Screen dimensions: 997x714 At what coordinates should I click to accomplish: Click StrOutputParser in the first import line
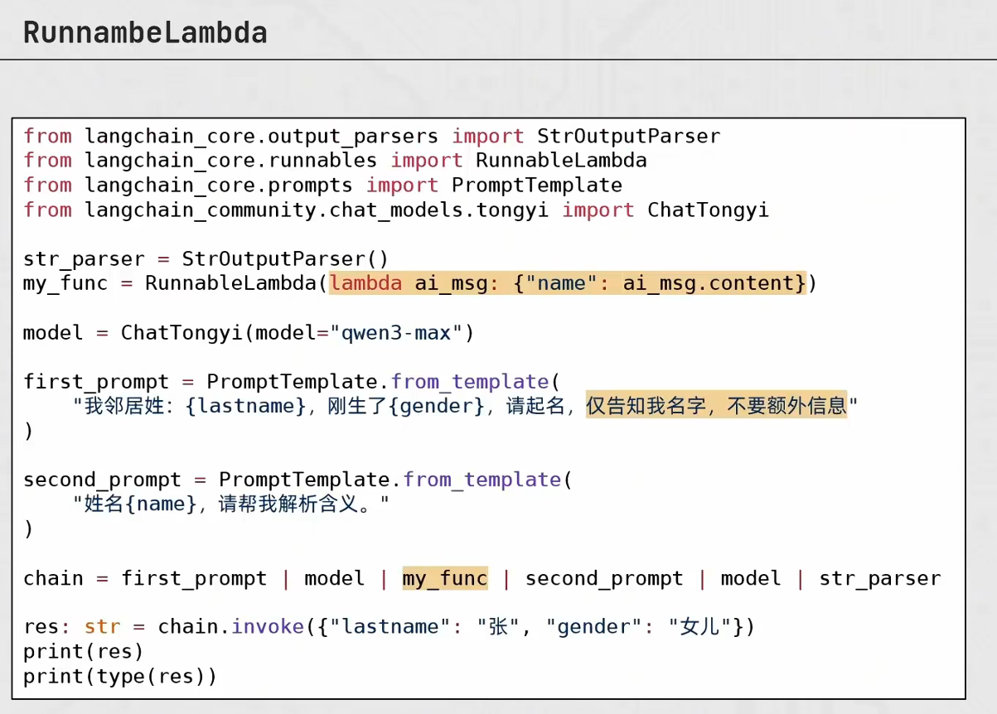pyautogui.click(x=629, y=136)
